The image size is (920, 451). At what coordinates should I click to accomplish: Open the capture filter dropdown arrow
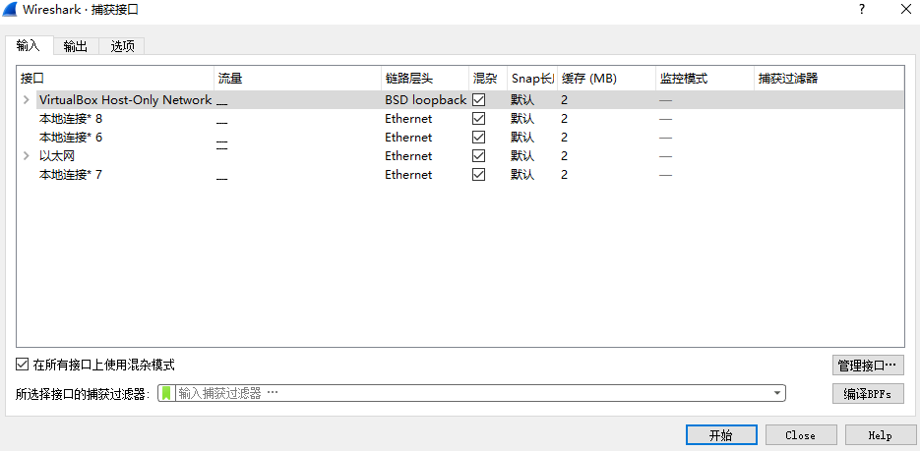point(777,393)
